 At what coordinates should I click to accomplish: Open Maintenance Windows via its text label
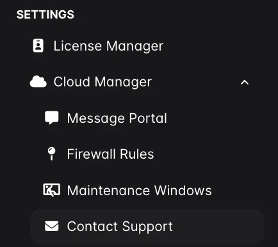(140, 190)
